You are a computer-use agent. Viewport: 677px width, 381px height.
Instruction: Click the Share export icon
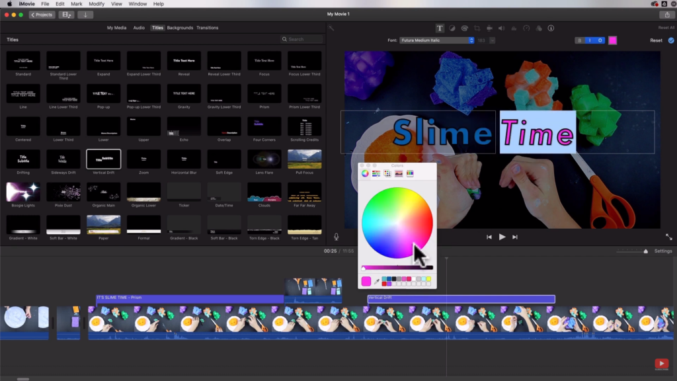tap(667, 15)
